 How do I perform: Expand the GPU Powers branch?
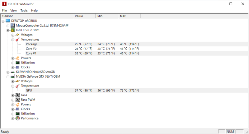pyautogui.click(x=13, y=105)
